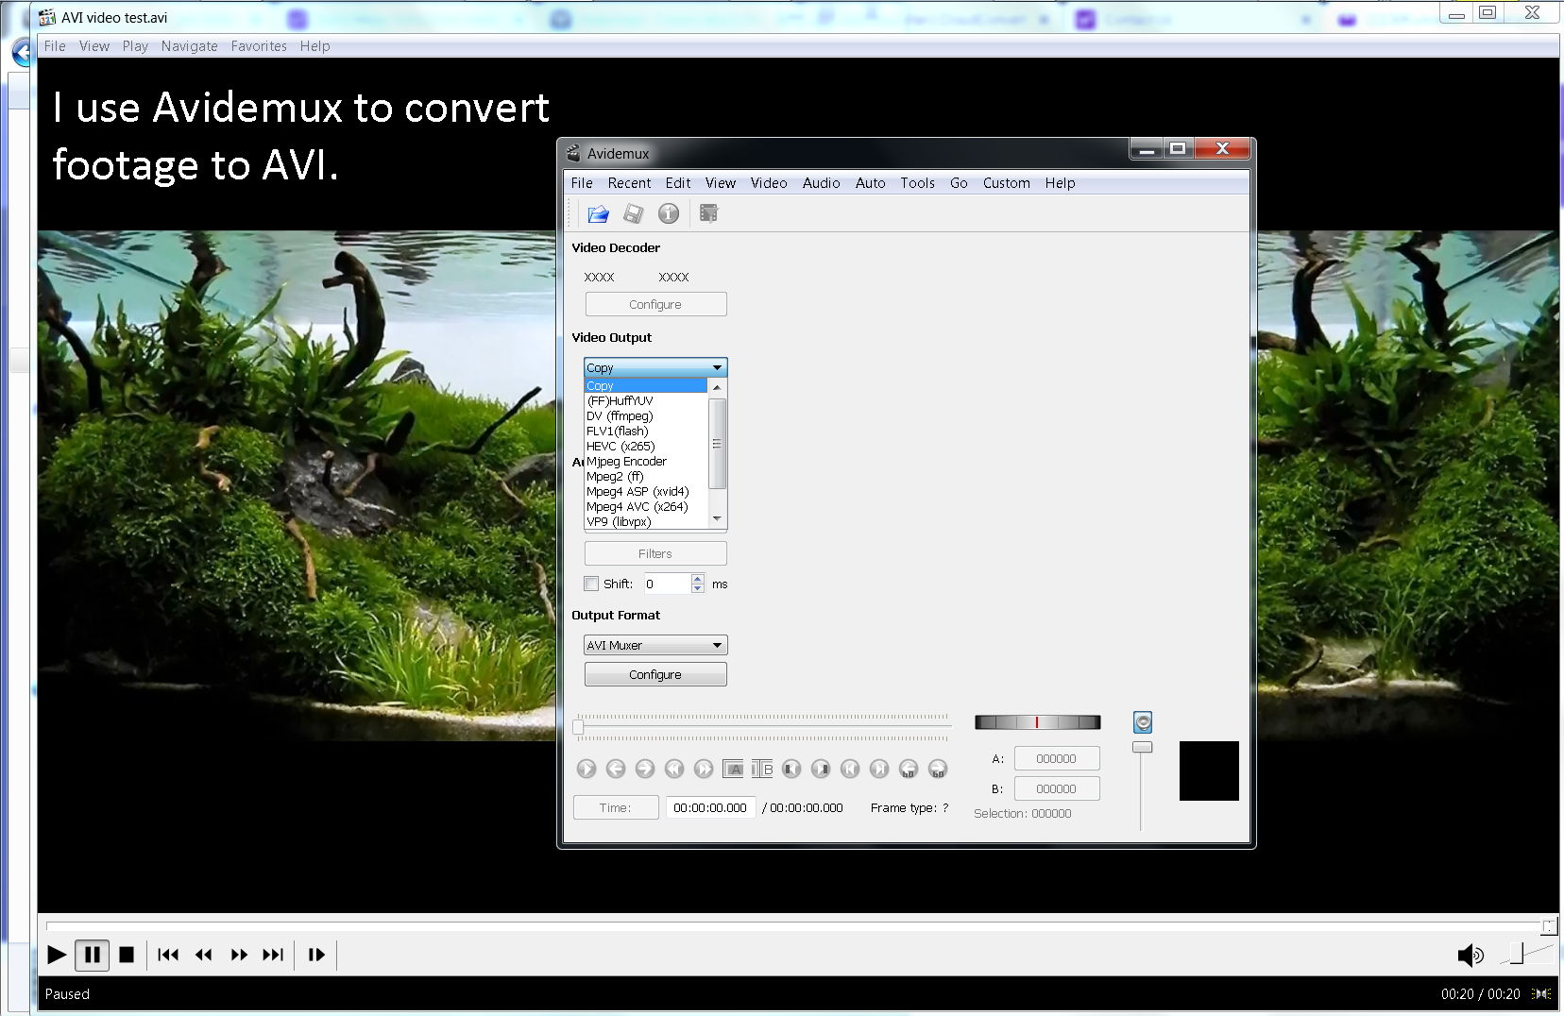Enable the Shift checkbox in Avidemux
The image size is (1564, 1016).
[x=591, y=584]
